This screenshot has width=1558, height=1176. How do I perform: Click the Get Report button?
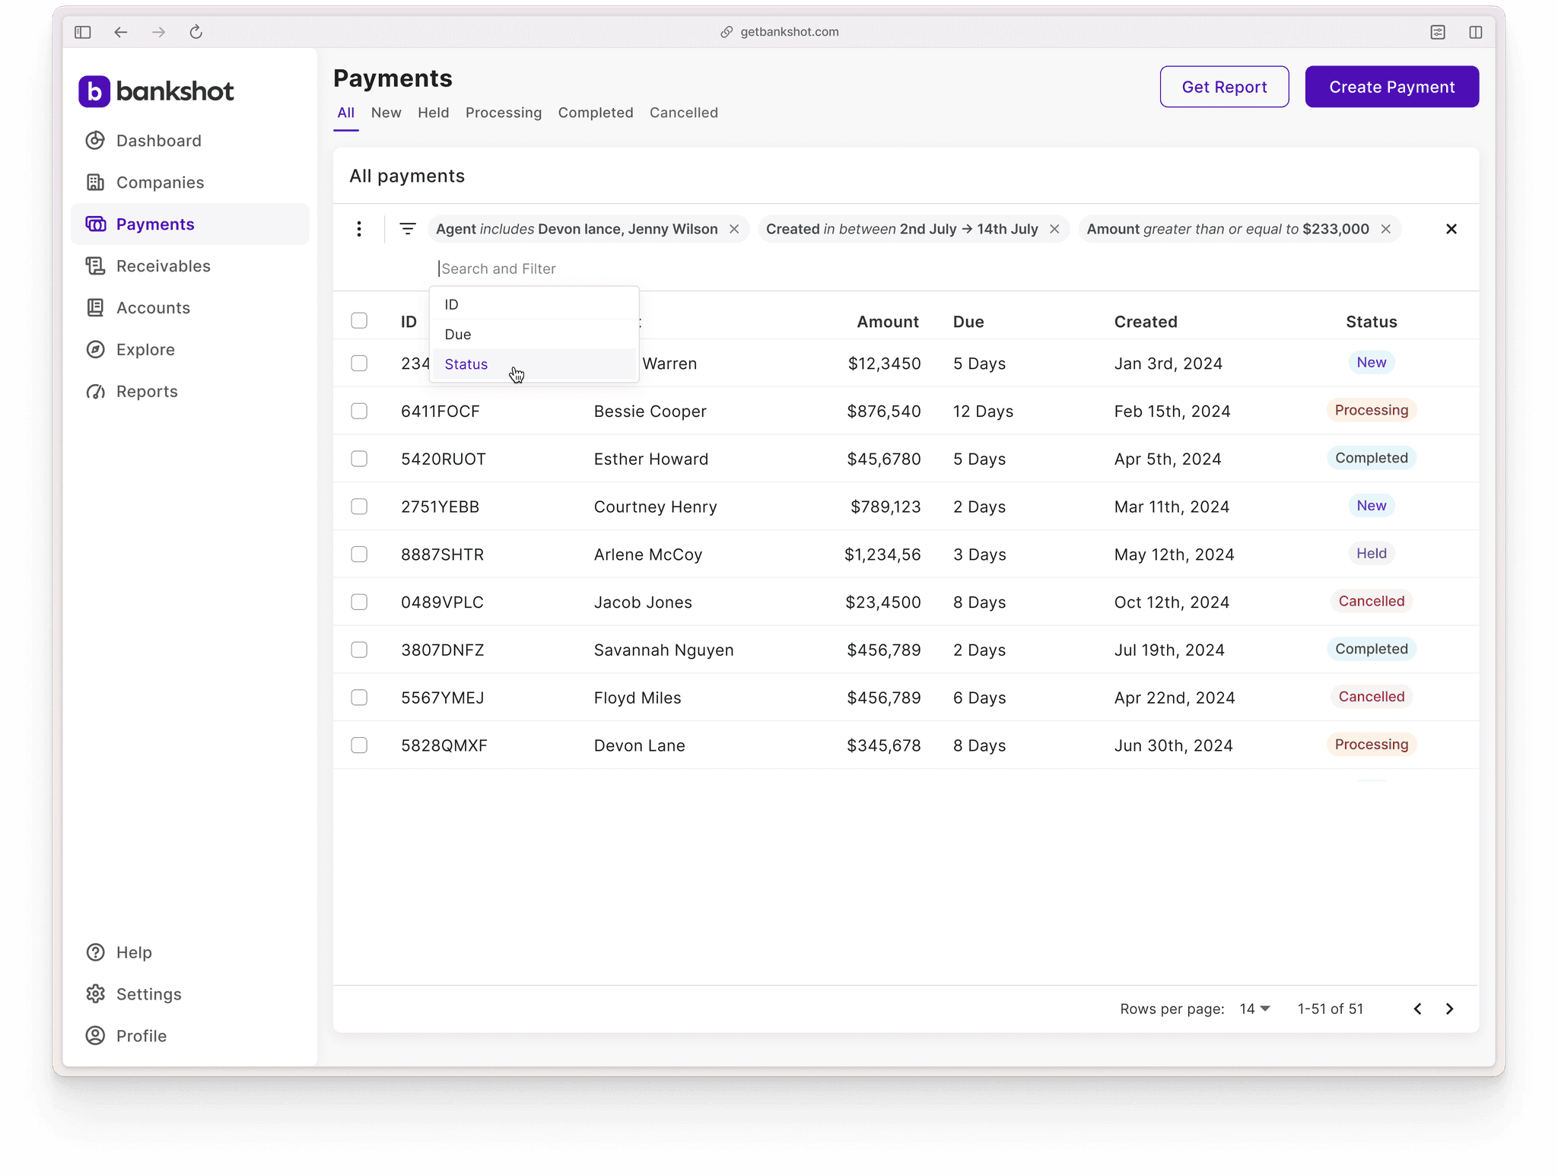click(1224, 87)
